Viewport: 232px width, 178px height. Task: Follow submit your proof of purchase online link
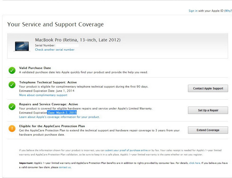[x=126, y=150]
